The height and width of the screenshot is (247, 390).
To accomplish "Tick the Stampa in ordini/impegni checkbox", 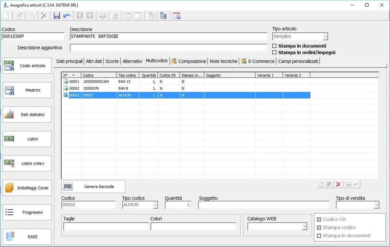I will coord(274,52).
